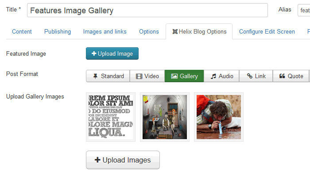Viewport: 310px width, 178px height.
Task: Select the Lorem Ipsum typography thumbnail
Action: click(112, 117)
